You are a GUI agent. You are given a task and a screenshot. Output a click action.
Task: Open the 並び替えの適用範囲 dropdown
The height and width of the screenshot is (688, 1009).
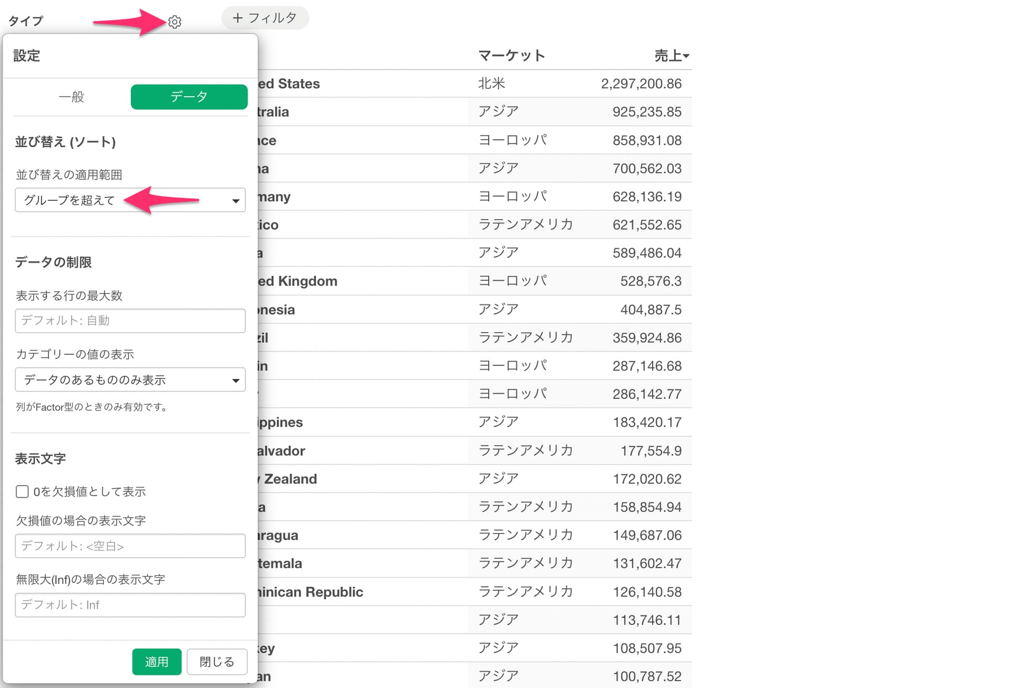tap(130, 200)
